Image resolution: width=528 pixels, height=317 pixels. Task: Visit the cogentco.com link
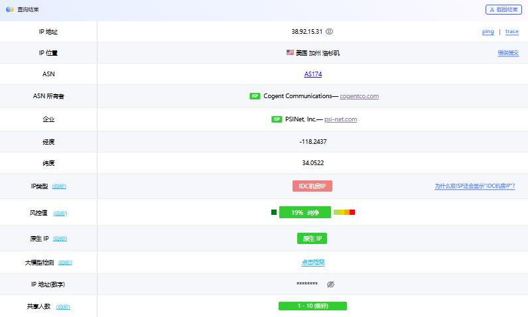click(359, 96)
